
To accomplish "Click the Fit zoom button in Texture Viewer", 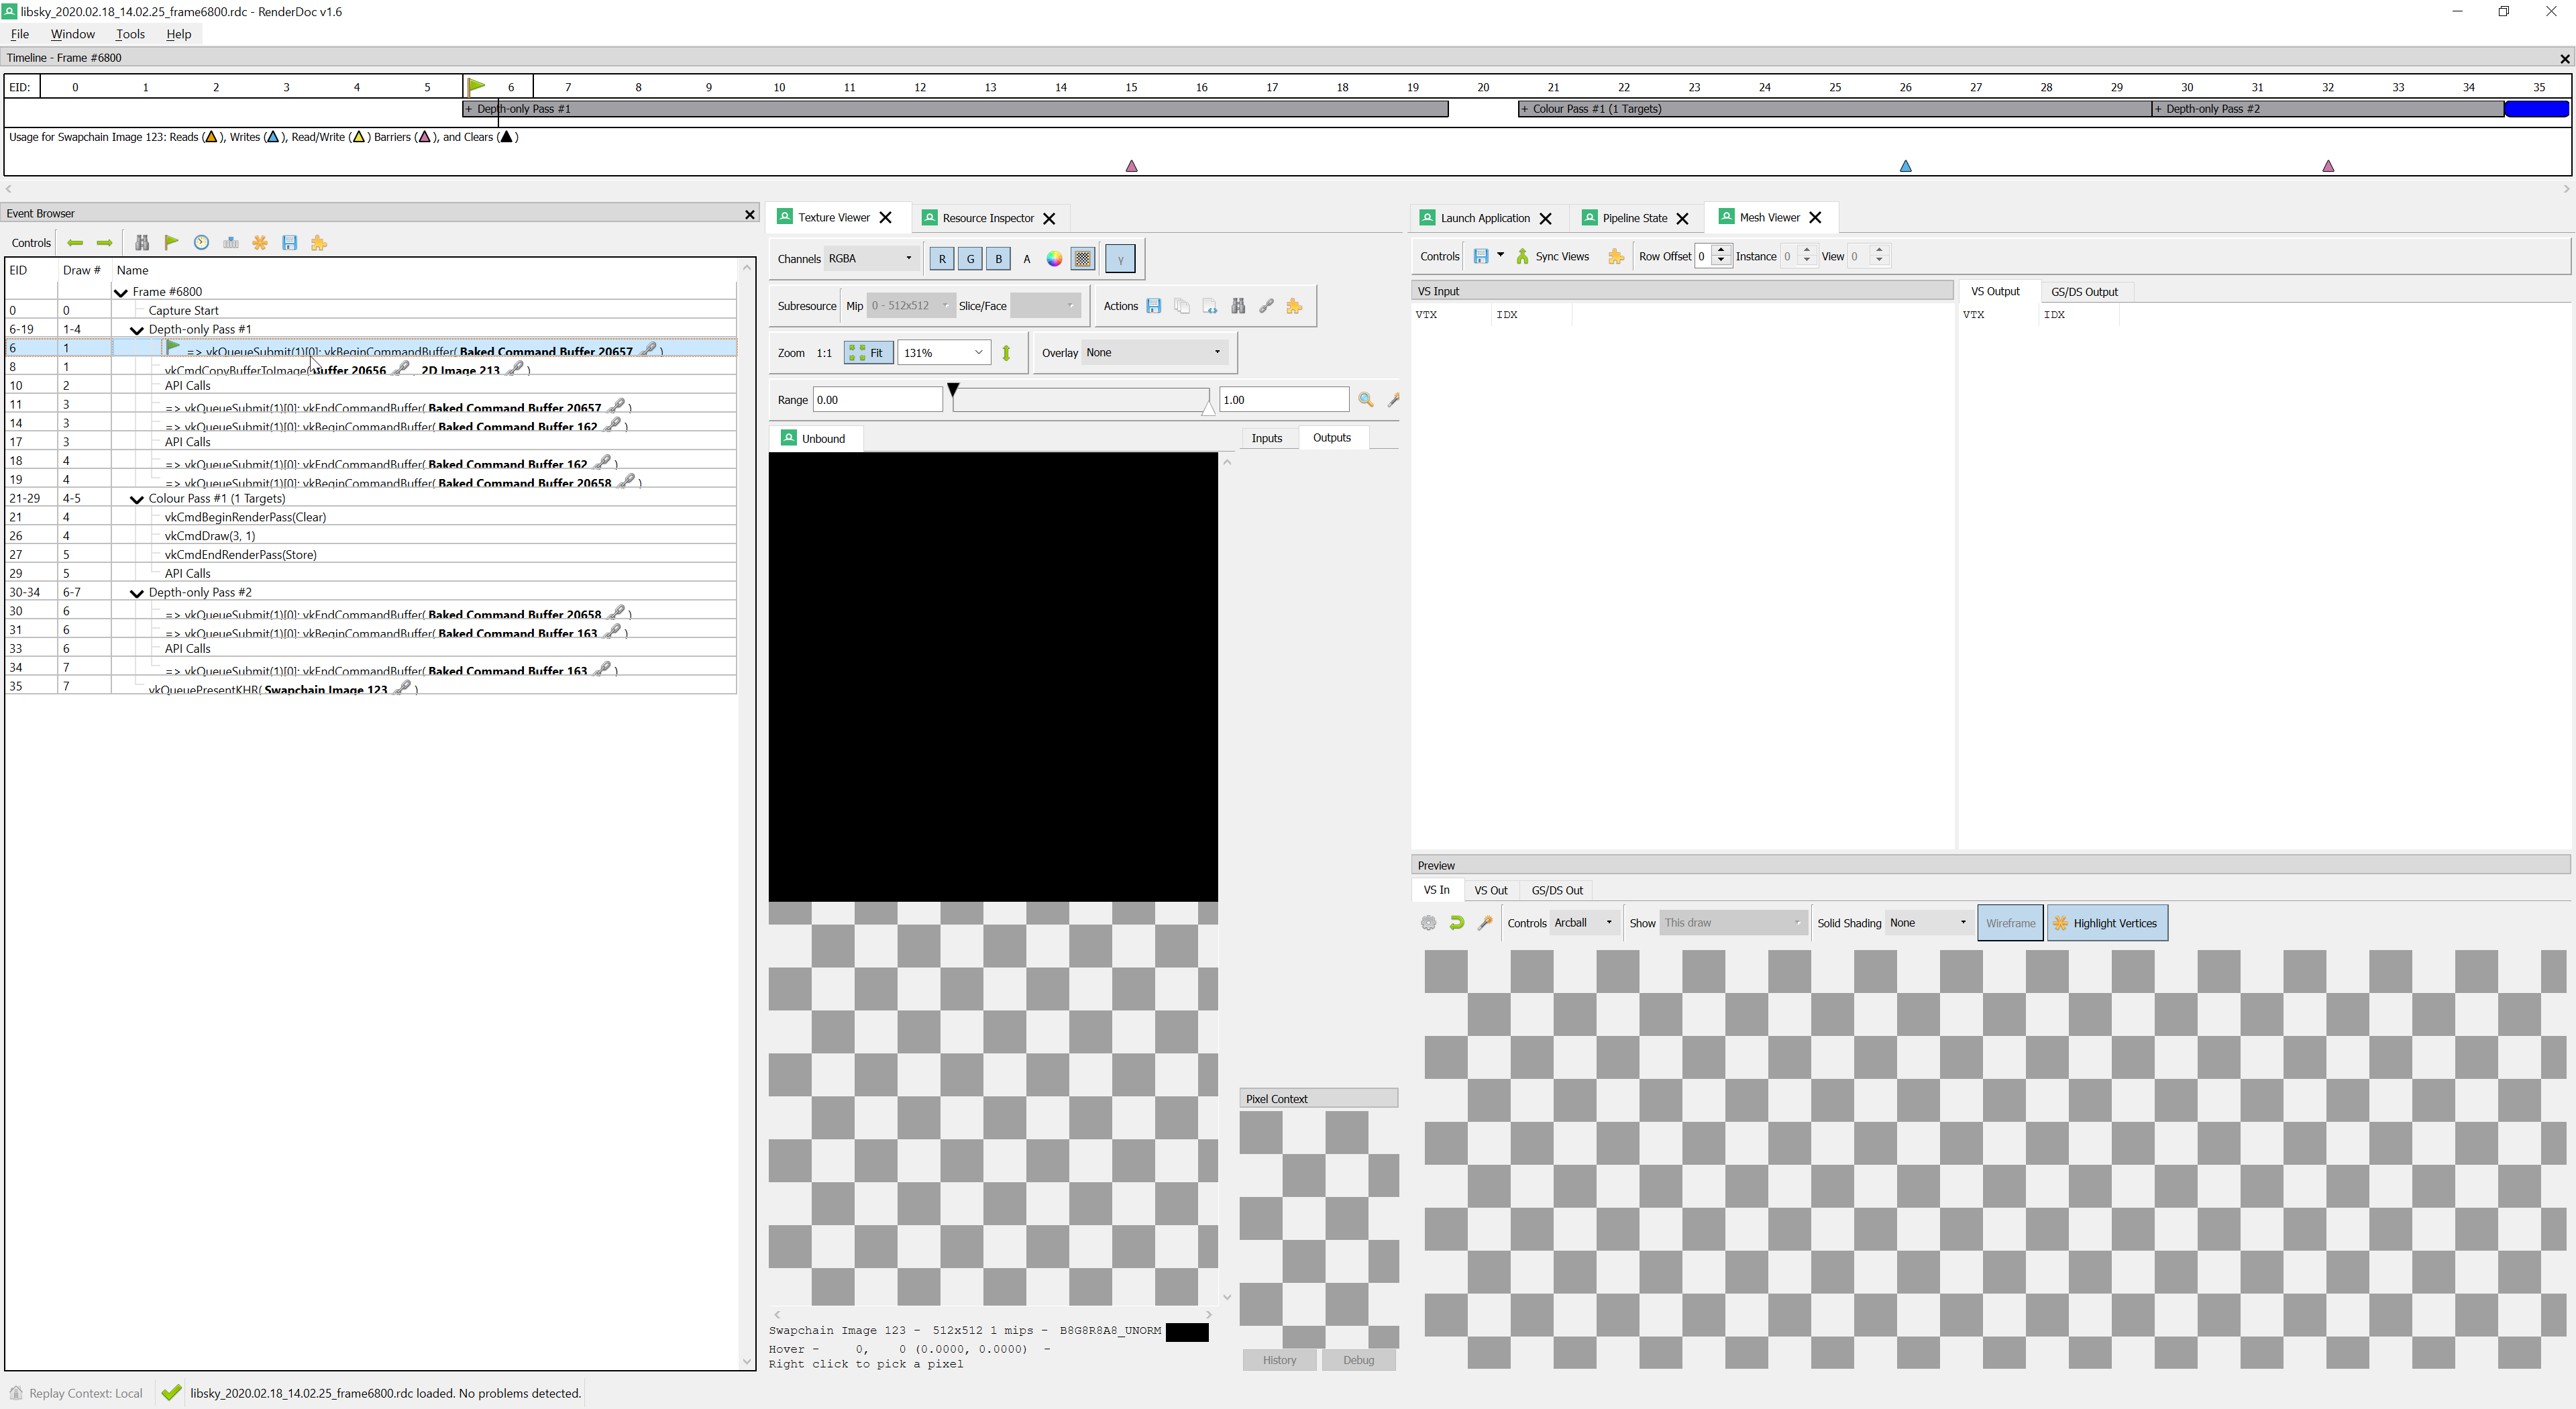I will click(x=868, y=352).
